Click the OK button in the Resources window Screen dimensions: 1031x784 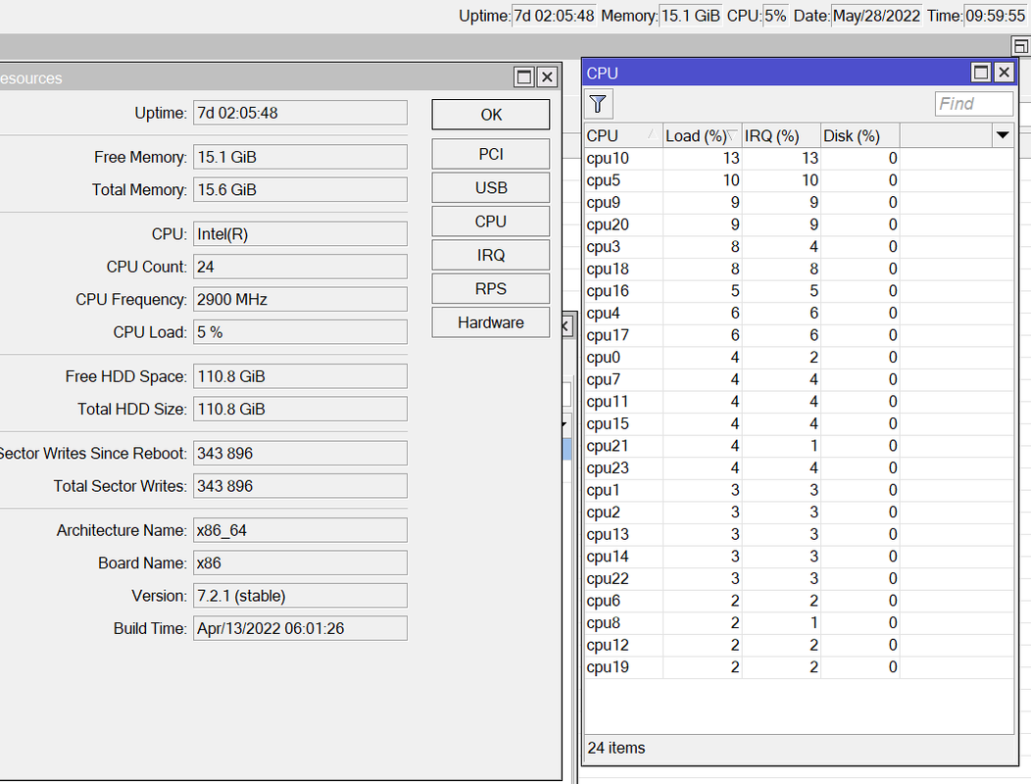click(491, 115)
